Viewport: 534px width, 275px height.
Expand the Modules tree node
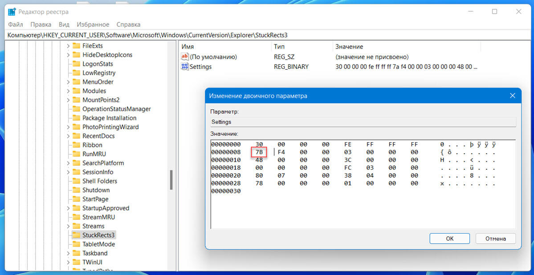pos(68,91)
